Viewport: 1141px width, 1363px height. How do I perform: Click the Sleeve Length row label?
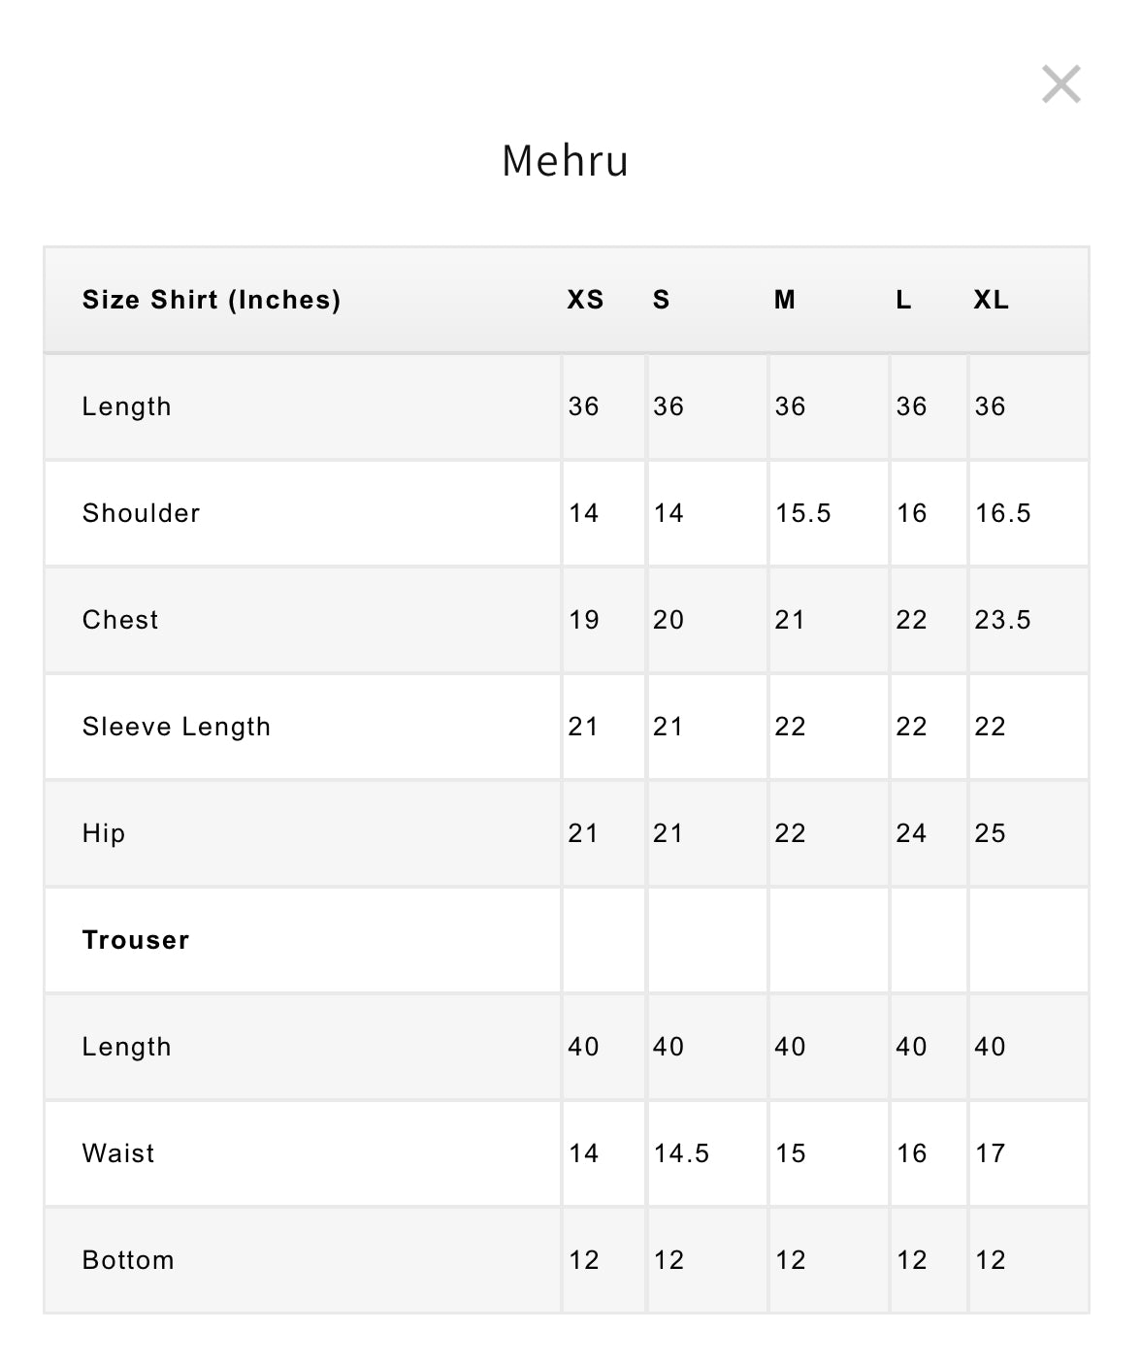(177, 727)
